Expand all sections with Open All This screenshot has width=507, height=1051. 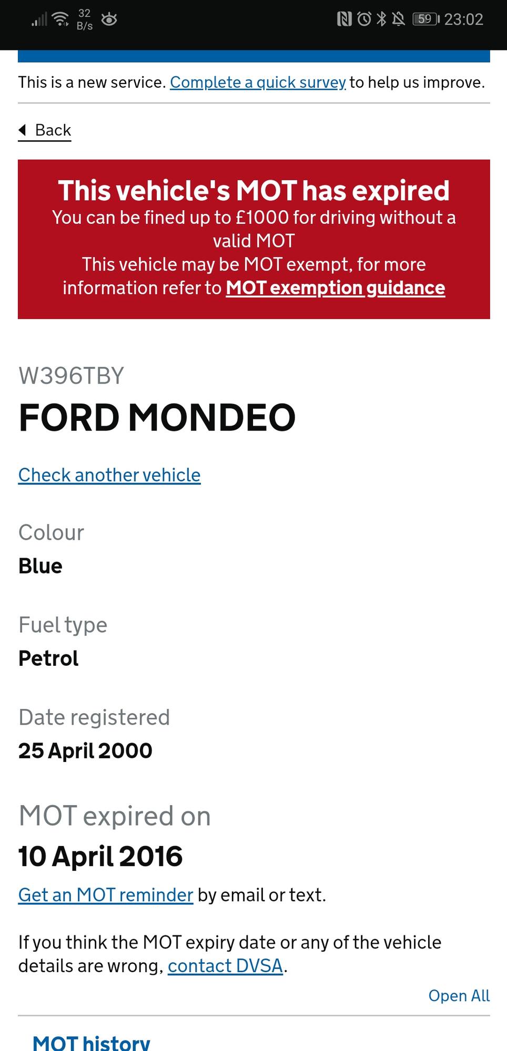(x=459, y=995)
